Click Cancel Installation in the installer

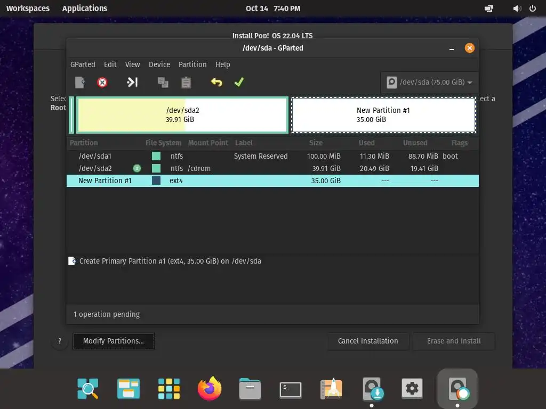[368, 341]
